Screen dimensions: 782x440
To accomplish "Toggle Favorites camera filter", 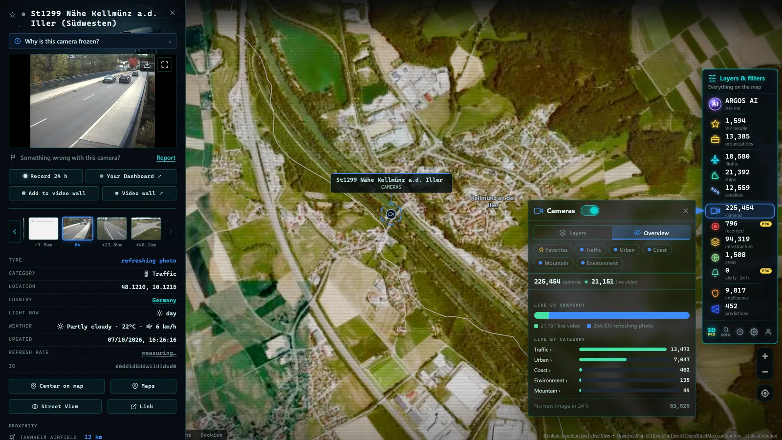I will 553,250.
